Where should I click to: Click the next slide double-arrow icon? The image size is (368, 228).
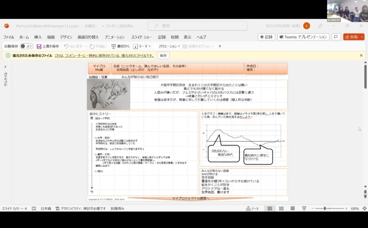tap(365, 197)
